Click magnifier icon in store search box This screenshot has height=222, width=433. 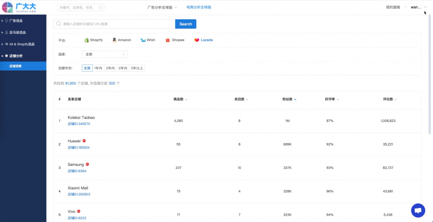coord(58,24)
